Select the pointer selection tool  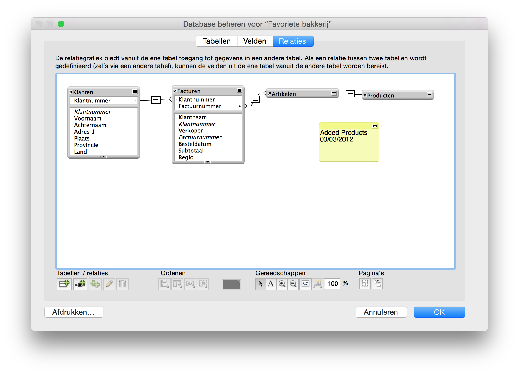260,284
